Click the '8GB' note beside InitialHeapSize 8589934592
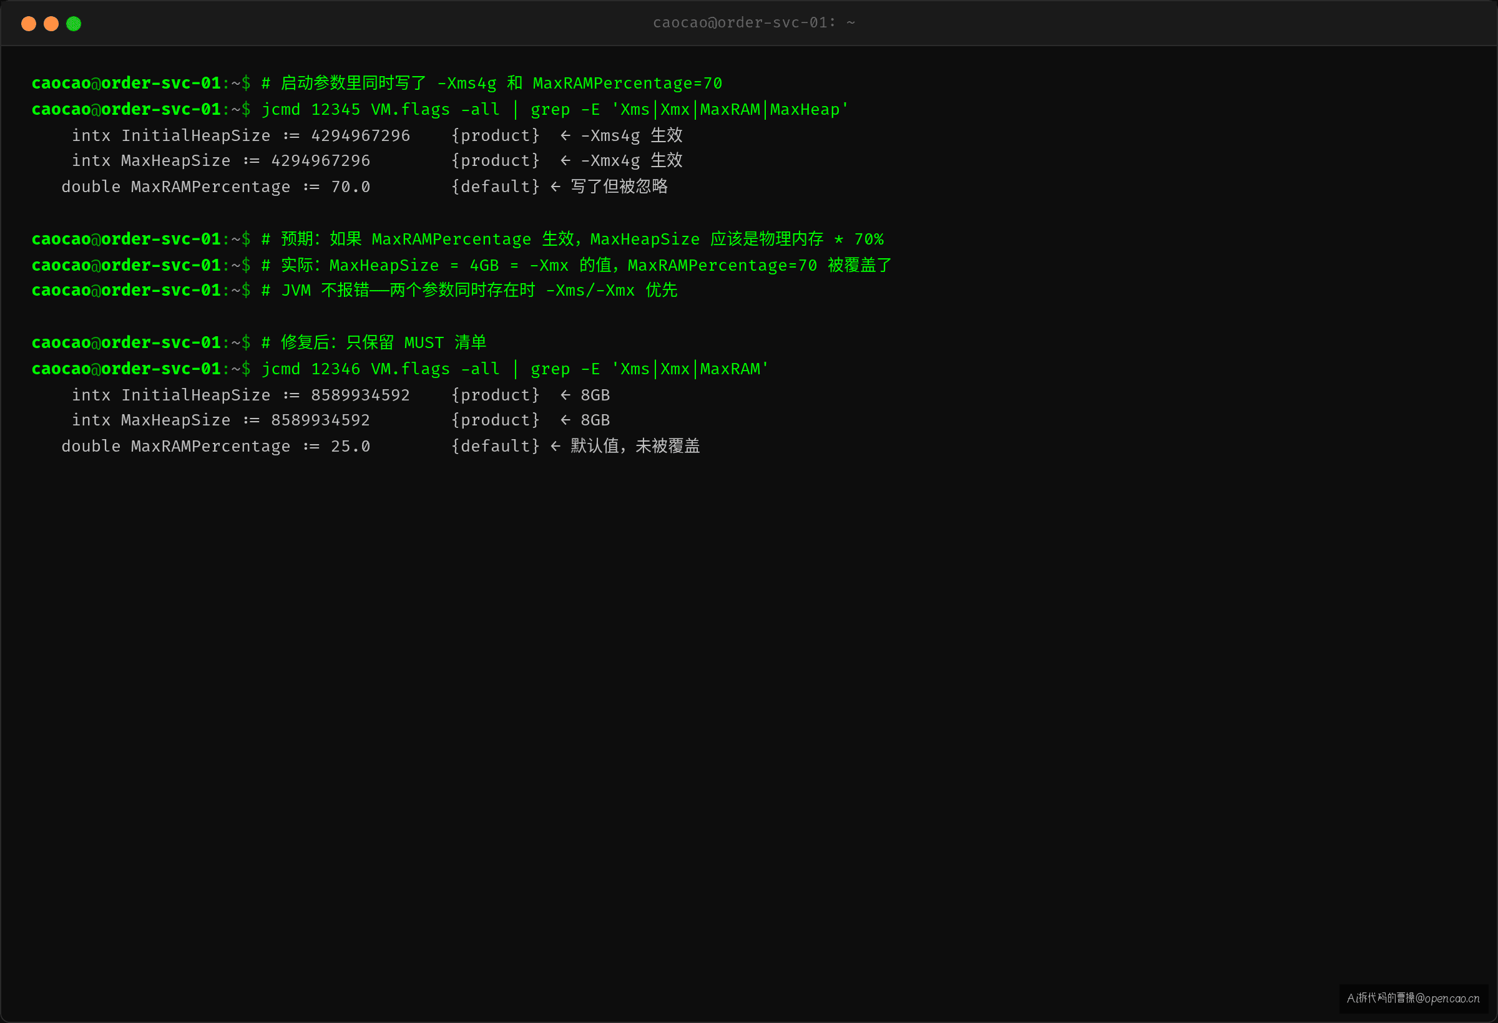1498x1023 pixels. pyautogui.click(x=595, y=395)
